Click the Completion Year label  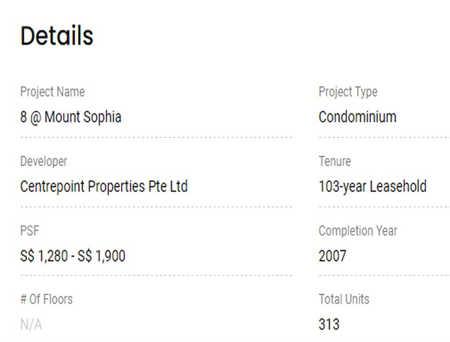pyautogui.click(x=357, y=231)
